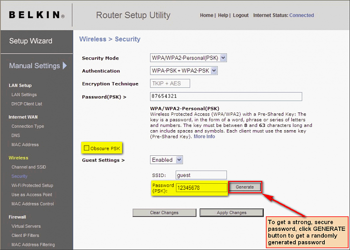Viewport: 350px width, 250px height.
Task: Click the Wireless section heading in sidebar
Action: tap(18, 158)
